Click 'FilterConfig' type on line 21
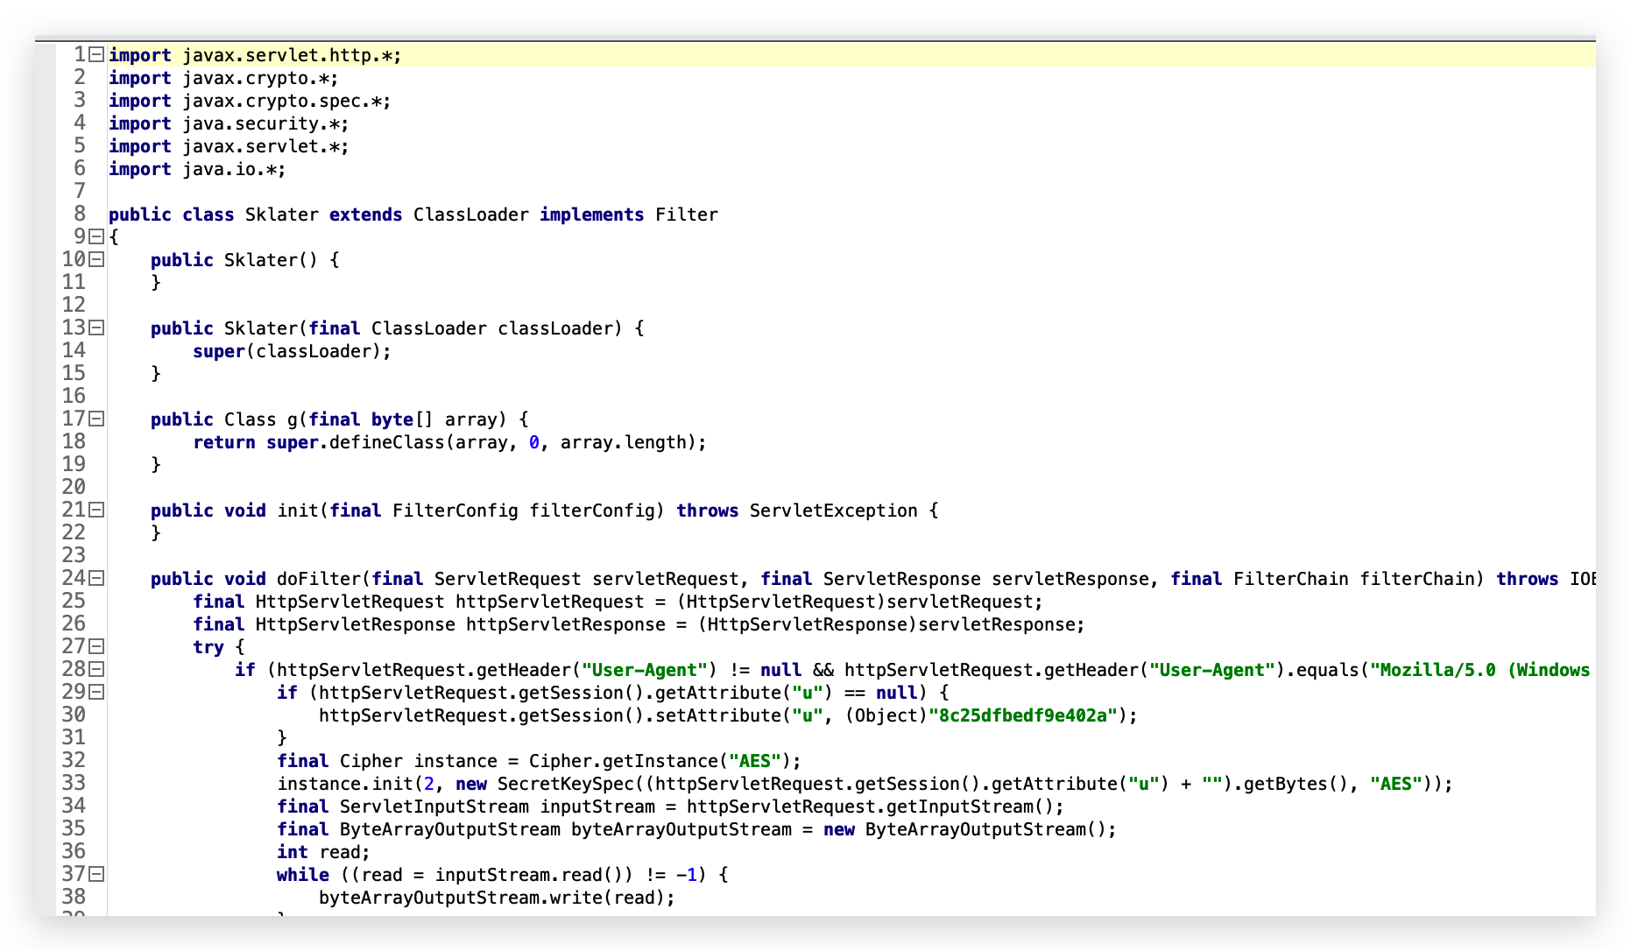Image resolution: width=1631 pixels, height=951 pixels. point(455,511)
